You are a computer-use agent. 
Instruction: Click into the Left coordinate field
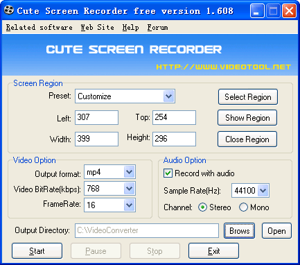[x=96, y=117]
